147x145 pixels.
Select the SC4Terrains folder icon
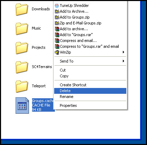pos(22,67)
